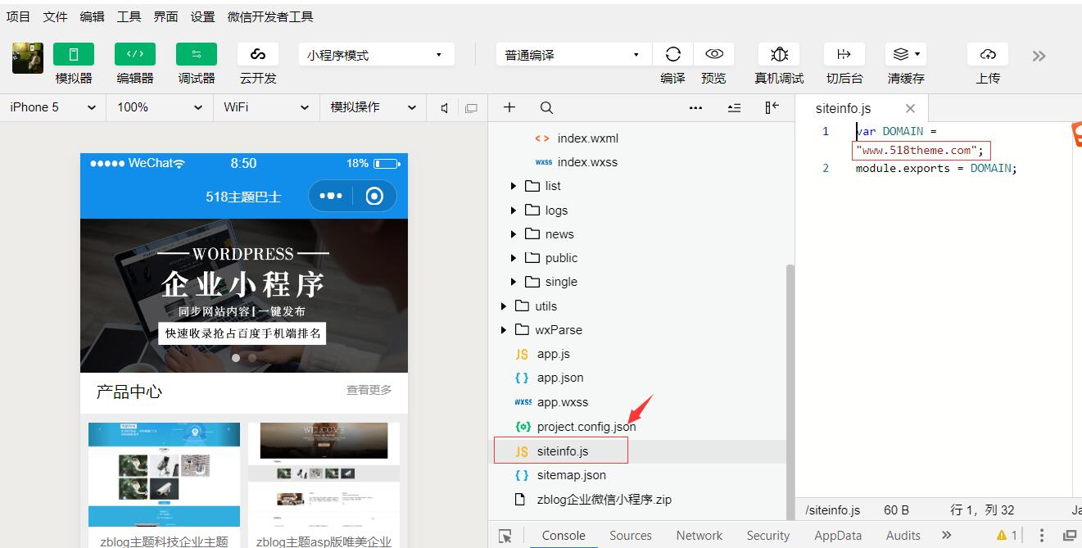This screenshot has height=548, width=1082.
Task: Open the 模拟操作 dropdown
Action: point(373,107)
